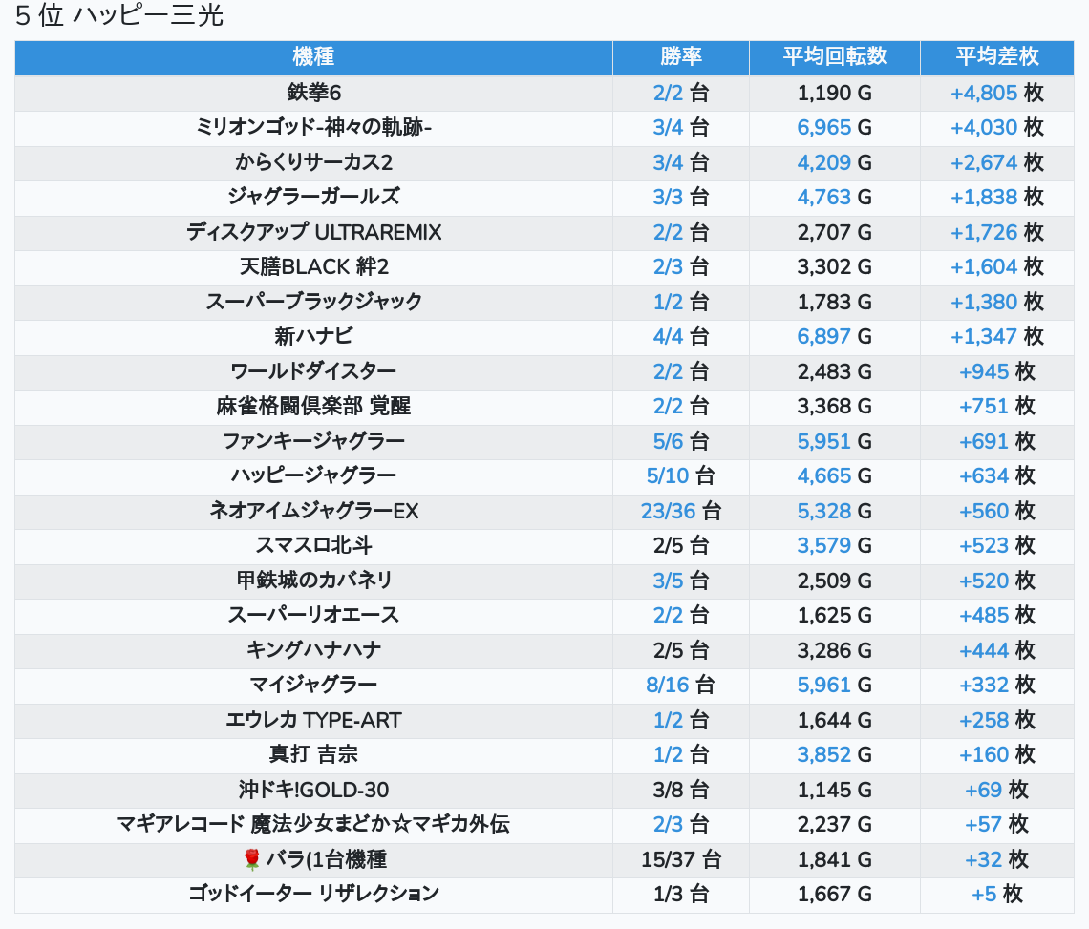This screenshot has width=1089, height=929.
Task: Click the +5 枚 difference value
Action: (996, 895)
